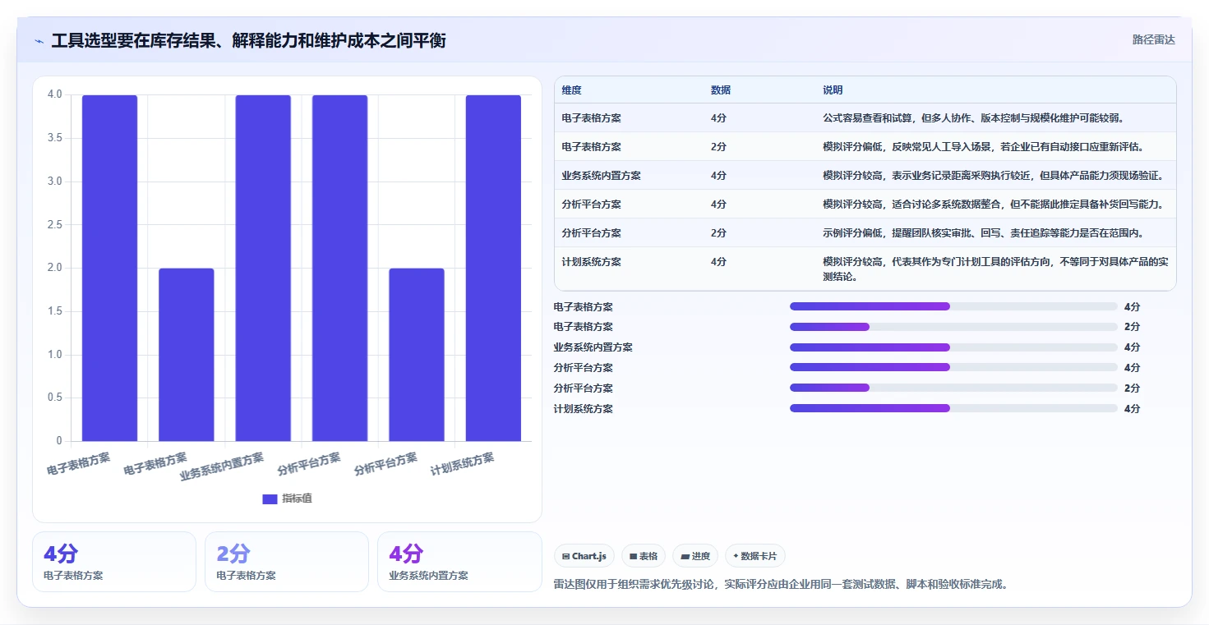The height and width of the screenshot is (625, 1209).
Task: Click description mentioning 审批、回写、责任追踪
Action: (983, 233)
